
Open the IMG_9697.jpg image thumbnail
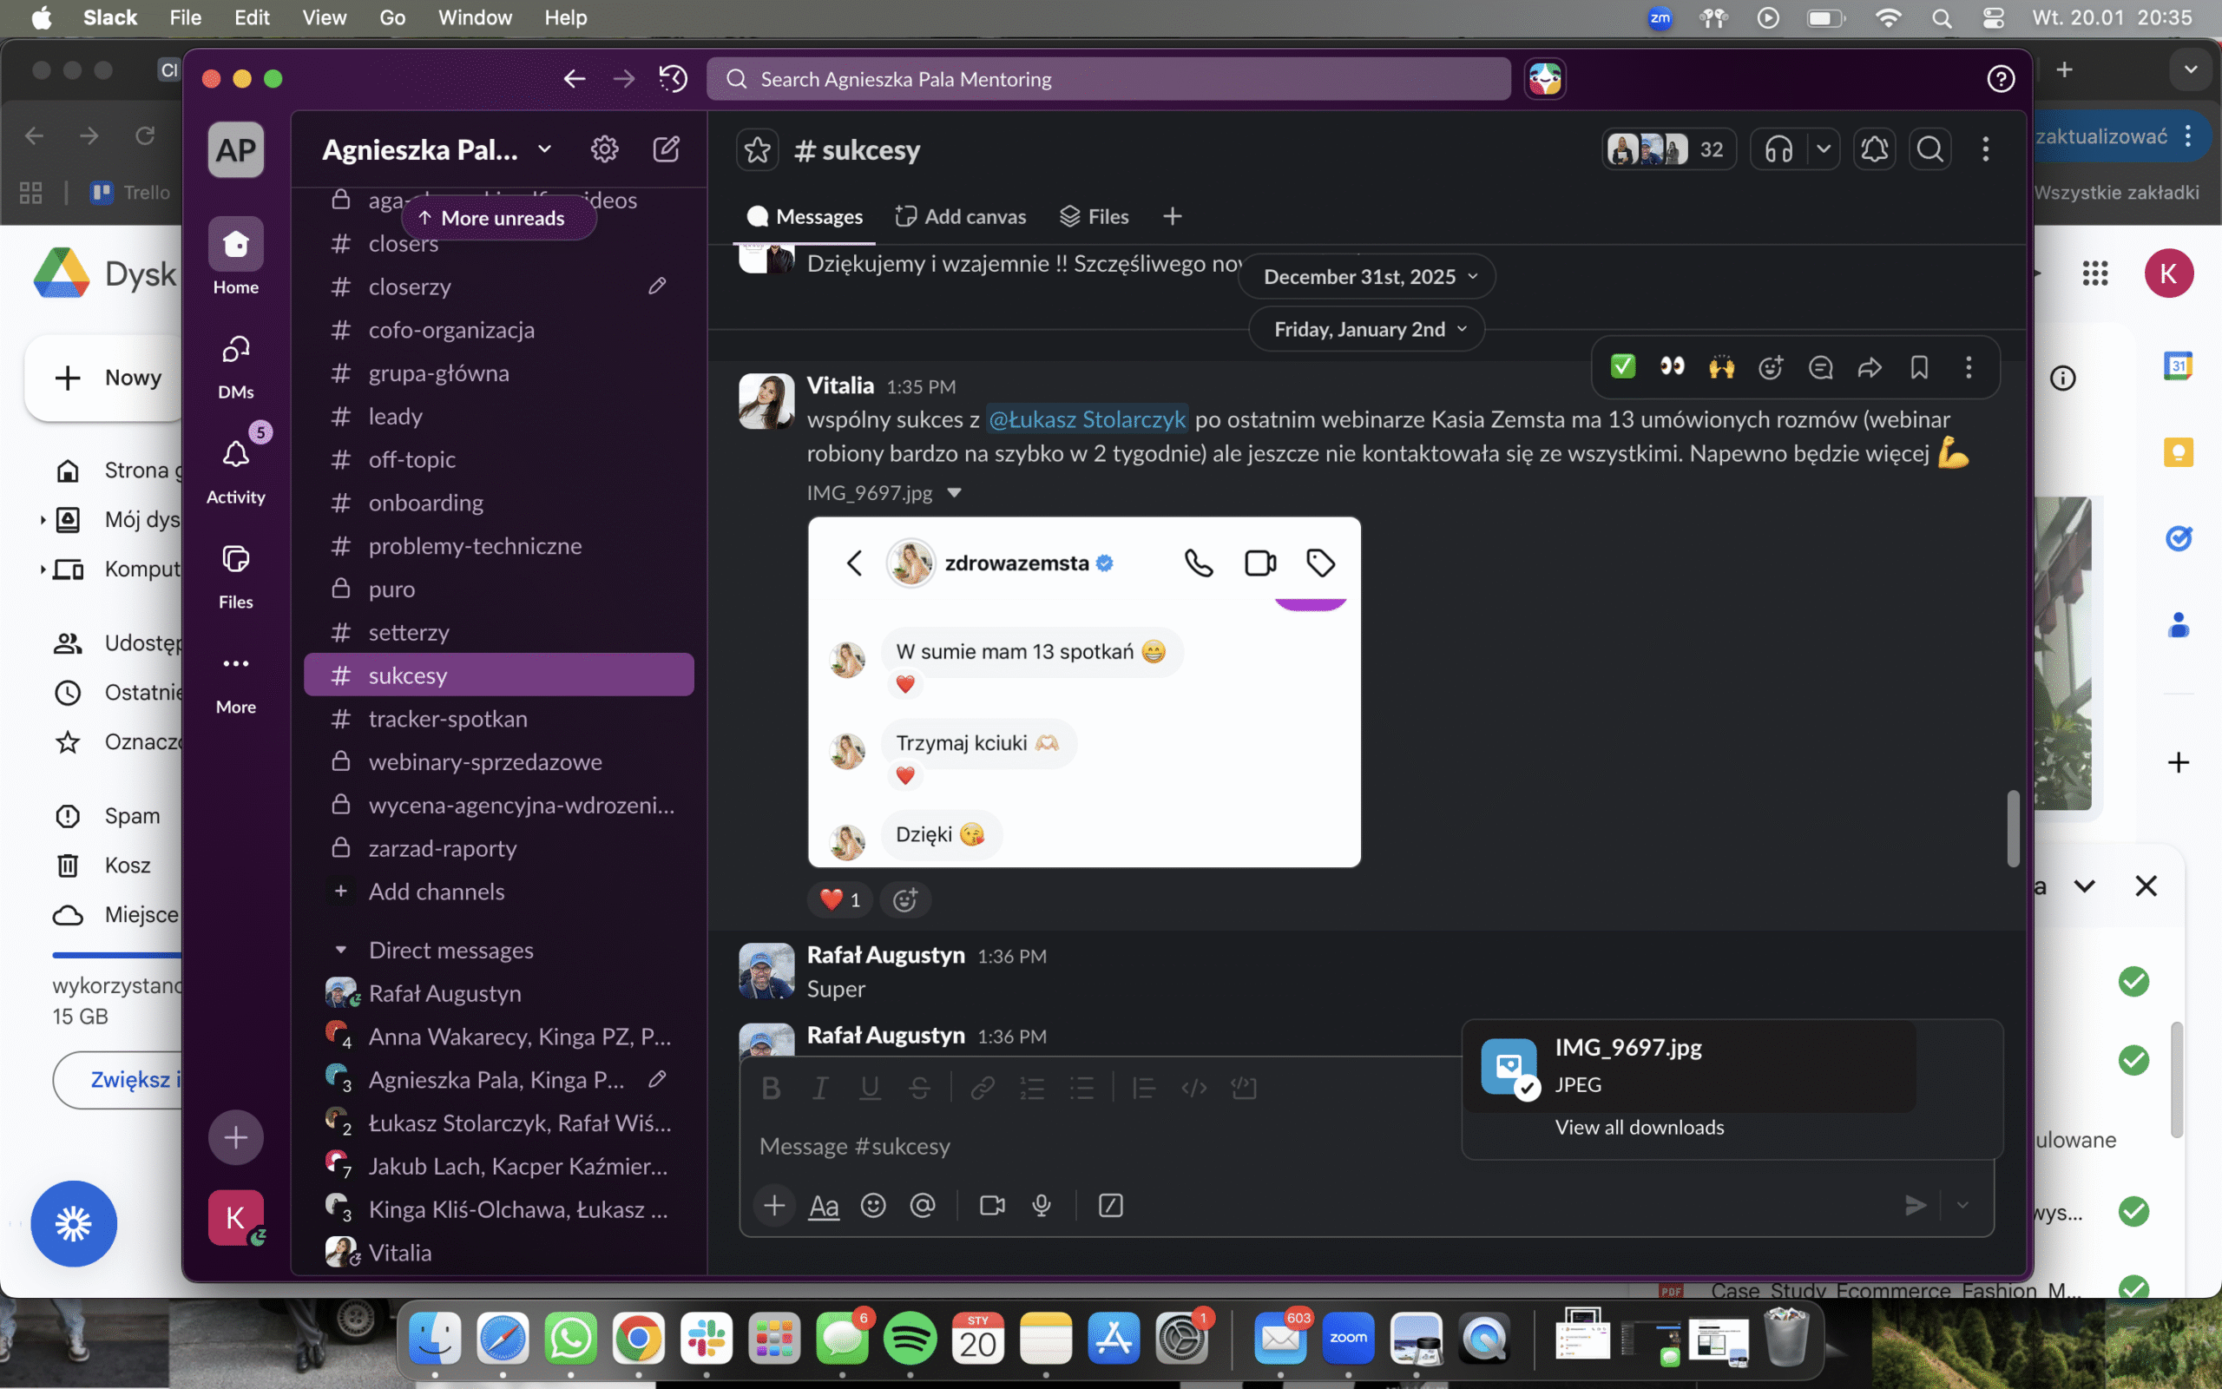[1083, 692]
